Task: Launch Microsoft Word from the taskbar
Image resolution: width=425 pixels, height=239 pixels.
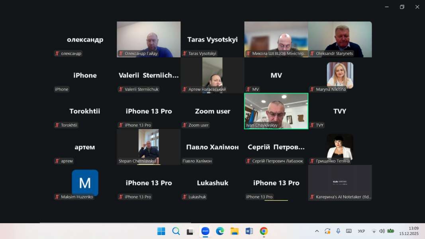Action: tap(249, 231)
